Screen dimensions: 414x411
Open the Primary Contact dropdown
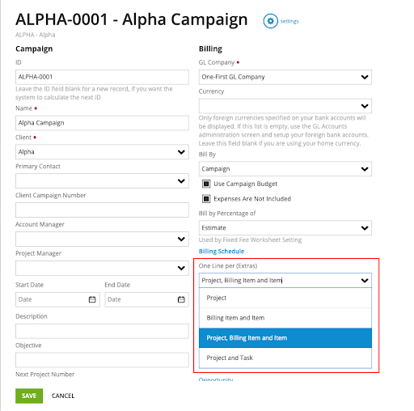pyautogui.click(x=102, y=180)
